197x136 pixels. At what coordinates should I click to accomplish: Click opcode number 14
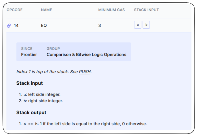pyautogui.click(x=16, y=25)
